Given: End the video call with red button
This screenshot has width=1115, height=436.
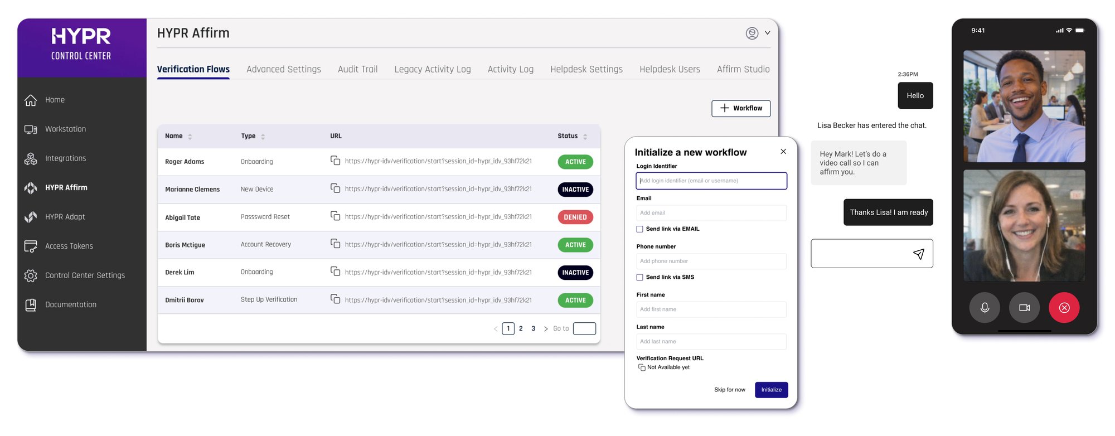Looking at the screenshot, I should [1064, 308].
